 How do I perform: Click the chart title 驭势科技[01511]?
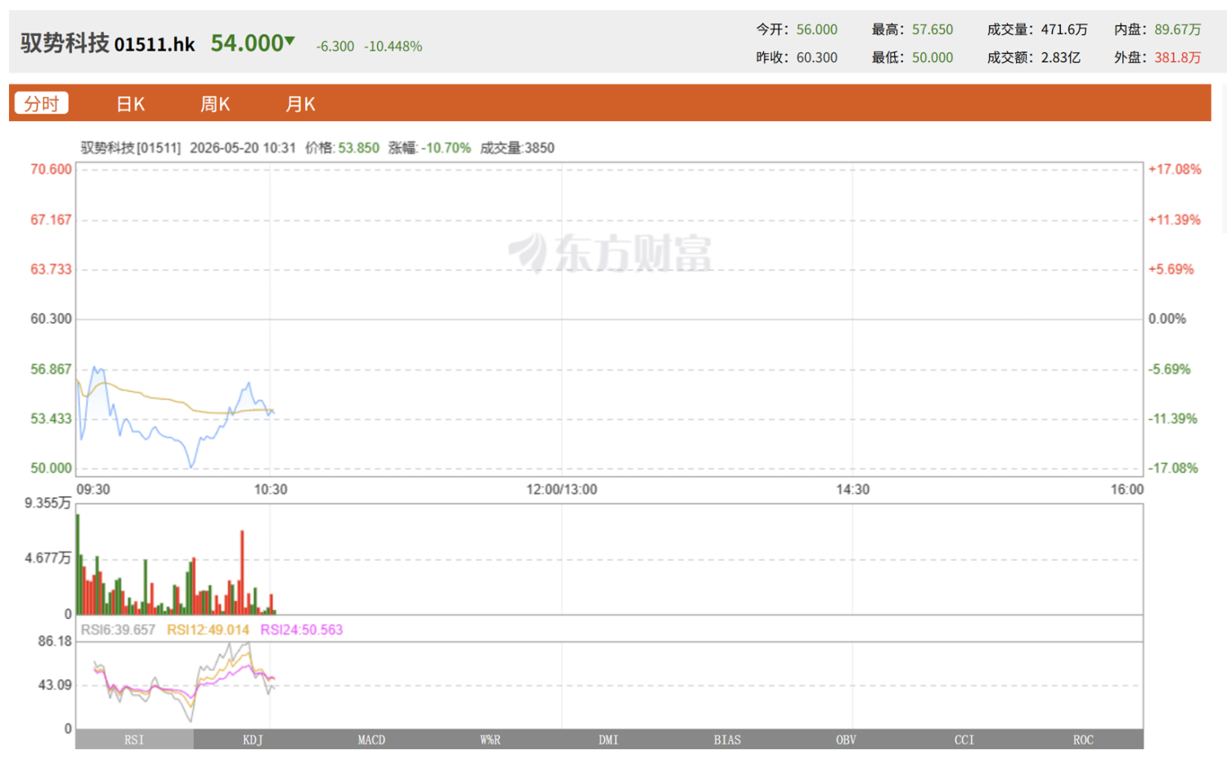click(131, 148)
